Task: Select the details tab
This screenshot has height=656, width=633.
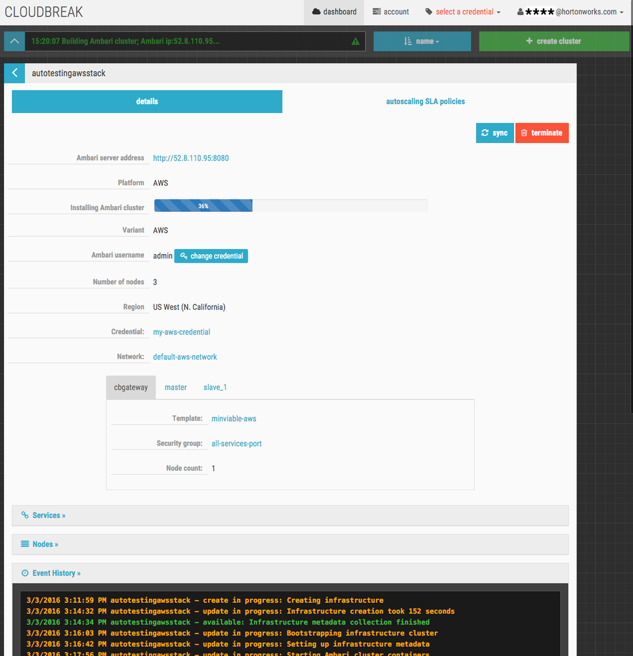Action: [147, 101]
